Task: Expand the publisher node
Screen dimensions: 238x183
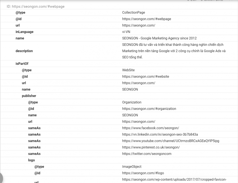Action: (x=29, y=96)
